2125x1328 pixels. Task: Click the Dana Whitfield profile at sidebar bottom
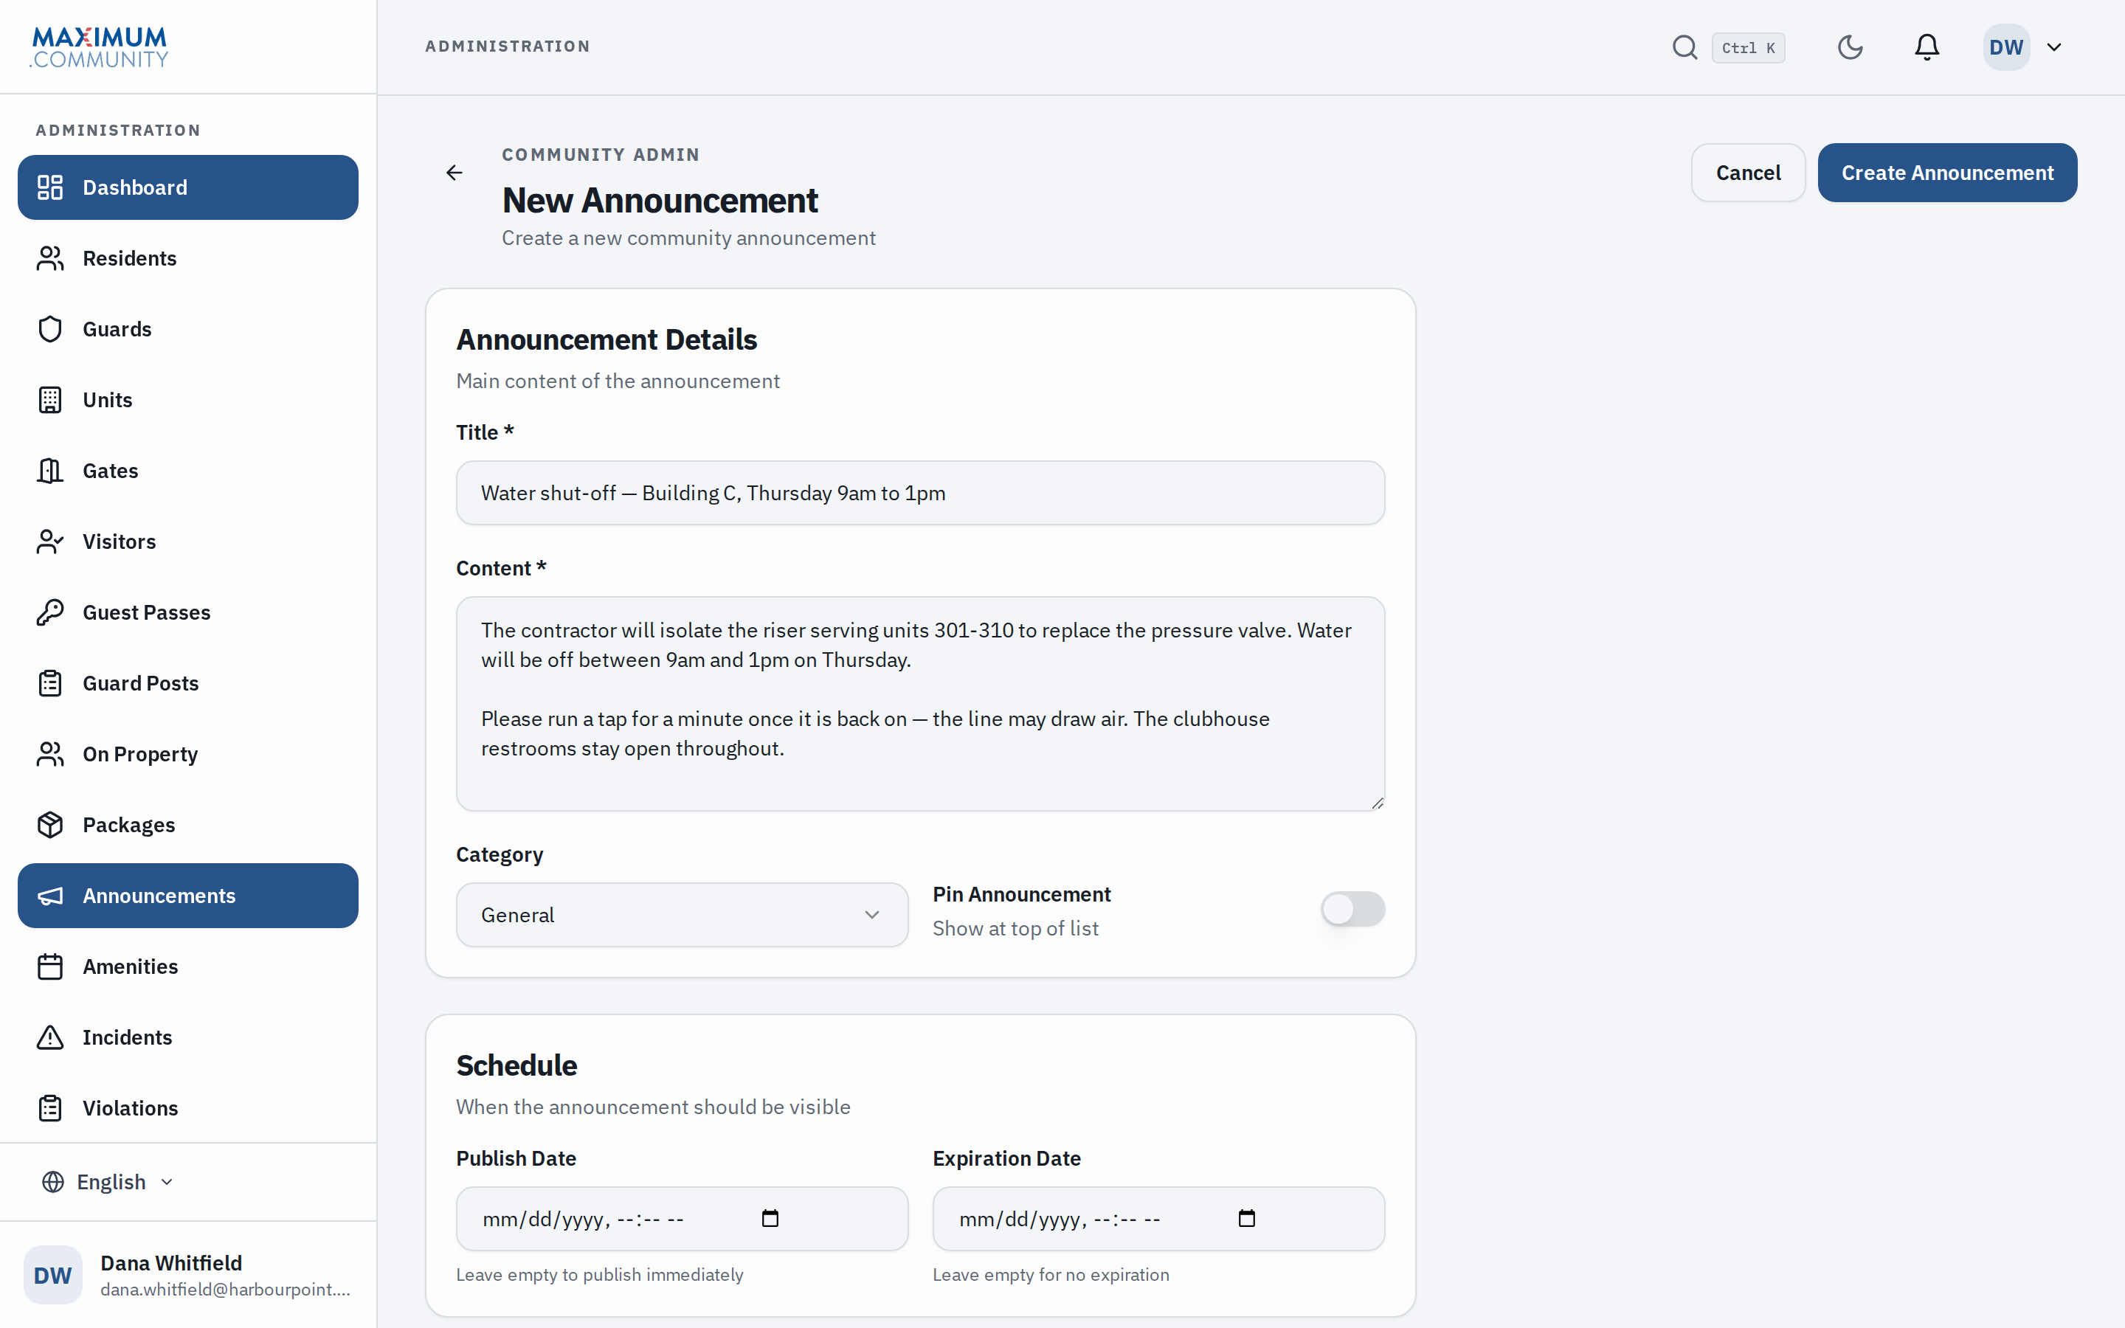point(188,1276)
